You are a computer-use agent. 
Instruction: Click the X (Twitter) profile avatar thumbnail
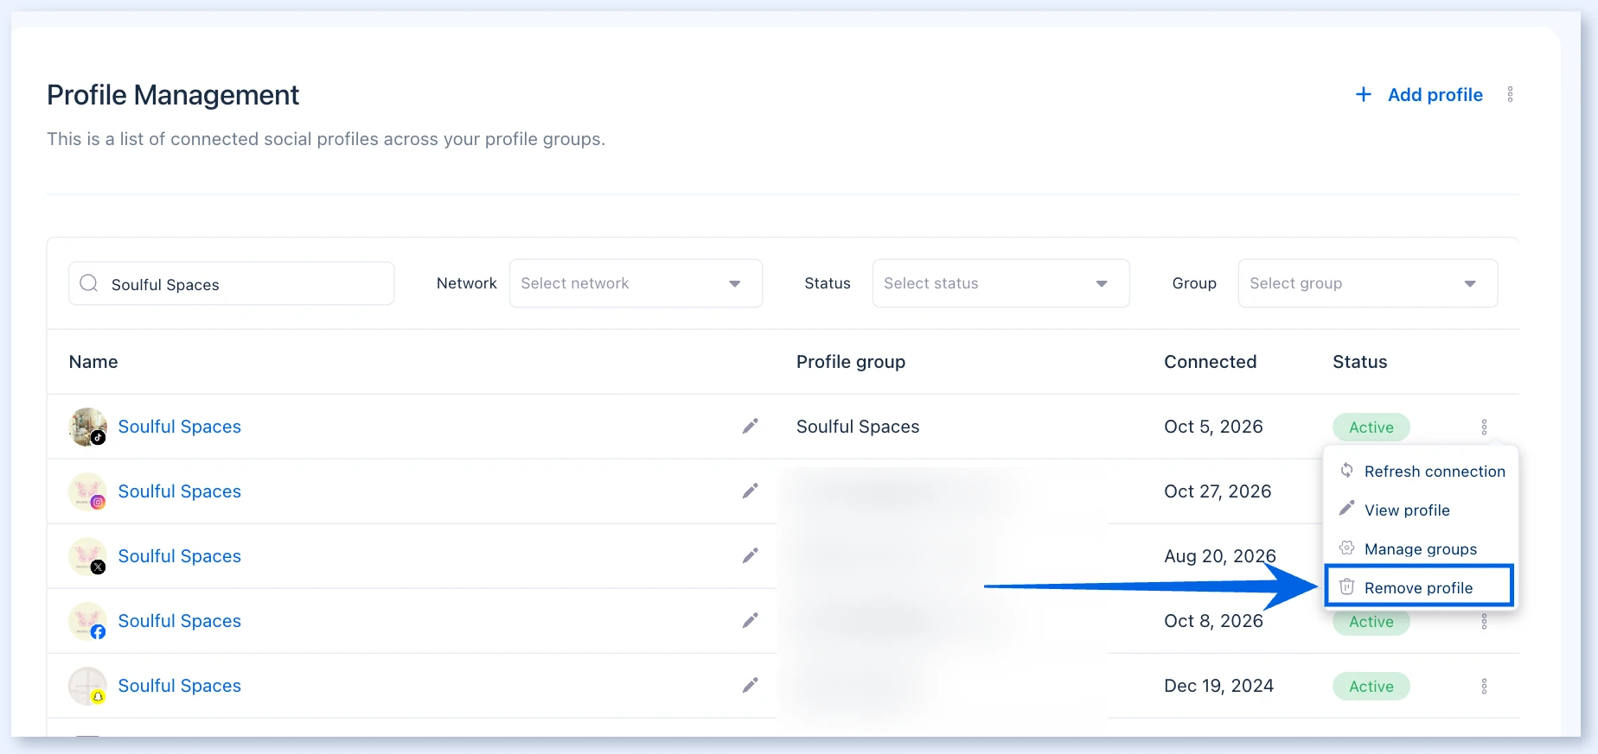pos(87,556)
